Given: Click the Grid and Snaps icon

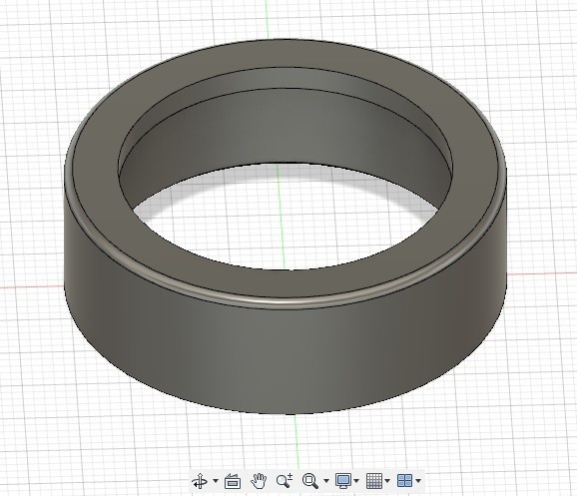Looking at the screenshot, I should [x=374, y=481].
